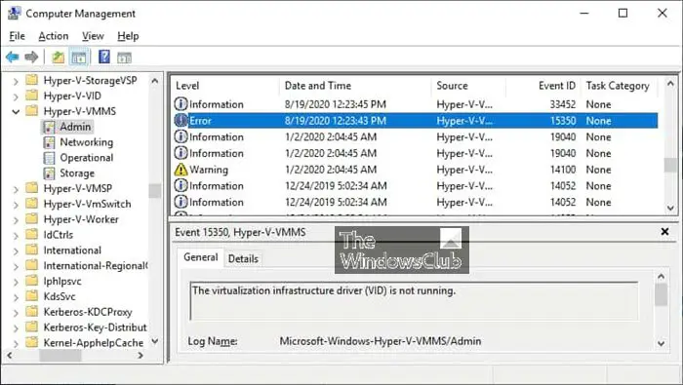Viewport: 683px width, 385px height.
Task: Toggle the Show/Hide Console Tree icon
Action: pos(79,57)
